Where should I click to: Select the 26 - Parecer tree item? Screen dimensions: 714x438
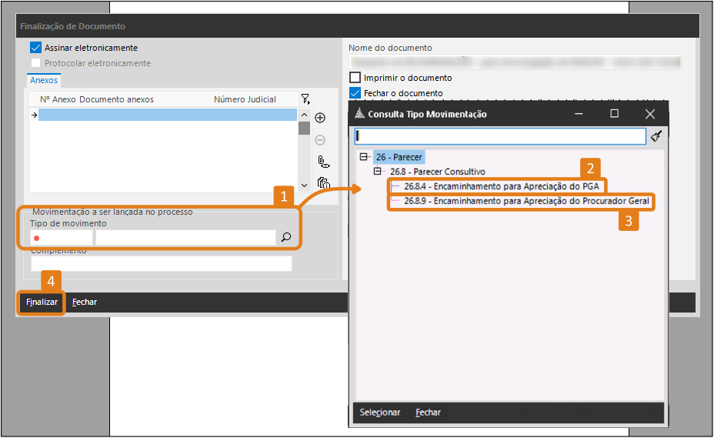point(399,157)
